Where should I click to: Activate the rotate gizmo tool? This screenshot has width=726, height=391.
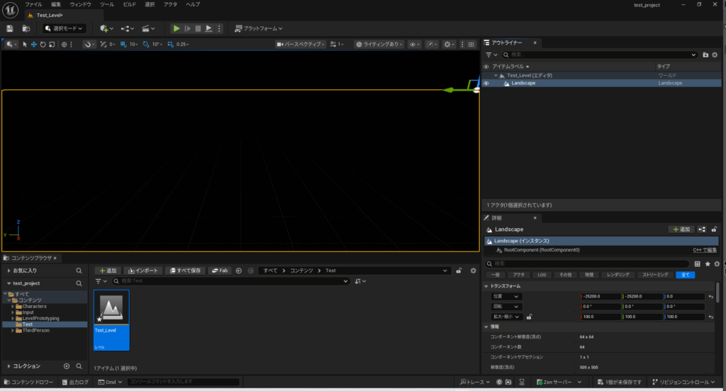pyautogui.click(x=43, y=45)
